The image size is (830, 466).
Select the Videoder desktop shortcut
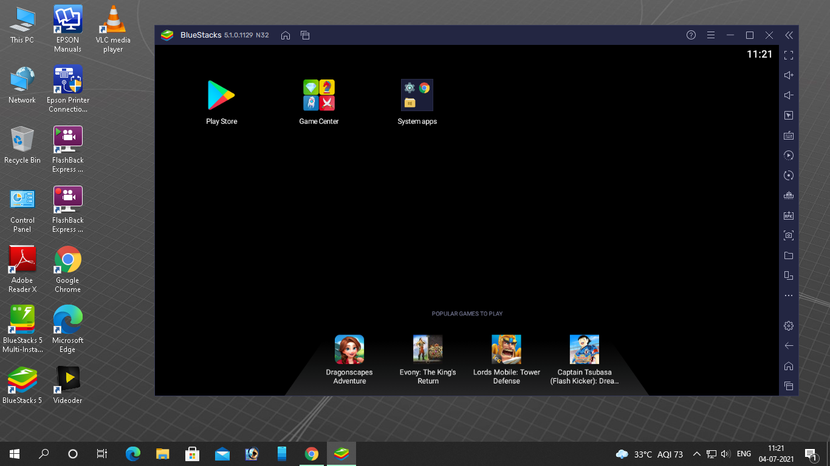pyautogui.click(x=67, y=385)
